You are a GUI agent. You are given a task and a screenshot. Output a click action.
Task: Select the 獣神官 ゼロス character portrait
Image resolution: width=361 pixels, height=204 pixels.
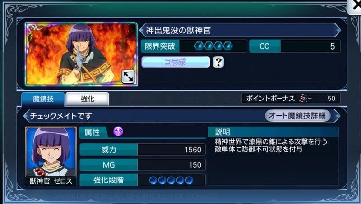click(51, 156)
